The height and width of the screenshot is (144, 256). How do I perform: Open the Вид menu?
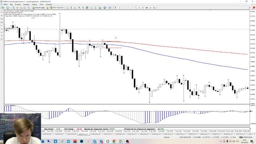[x=11, y=4]
